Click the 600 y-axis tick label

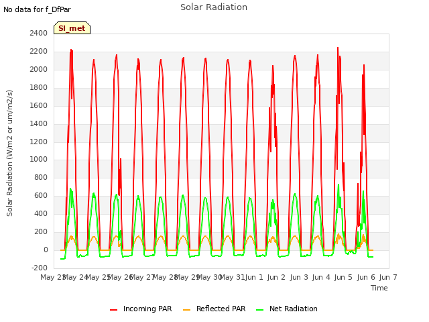(x=41, y=195)
